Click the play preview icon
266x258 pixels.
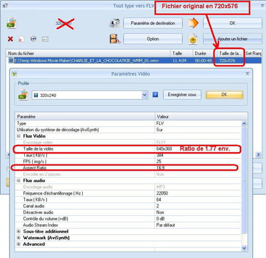click(33, 39)
